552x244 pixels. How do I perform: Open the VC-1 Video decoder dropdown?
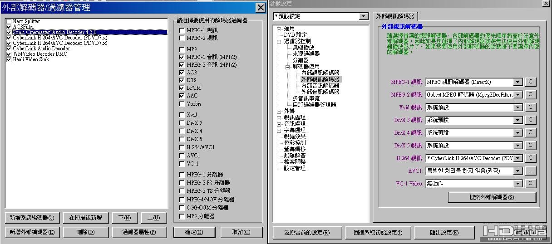(518, 184)
